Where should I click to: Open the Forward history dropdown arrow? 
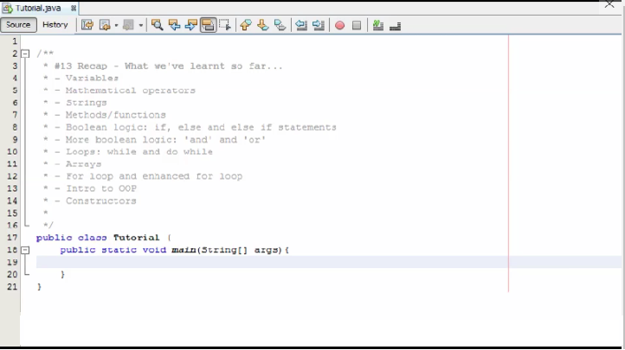click(141, 25)
